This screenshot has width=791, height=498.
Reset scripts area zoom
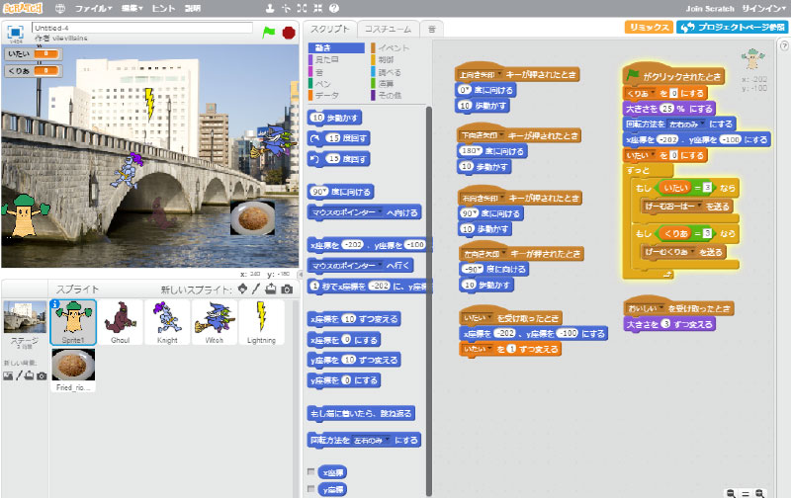(x=746, y=493)
